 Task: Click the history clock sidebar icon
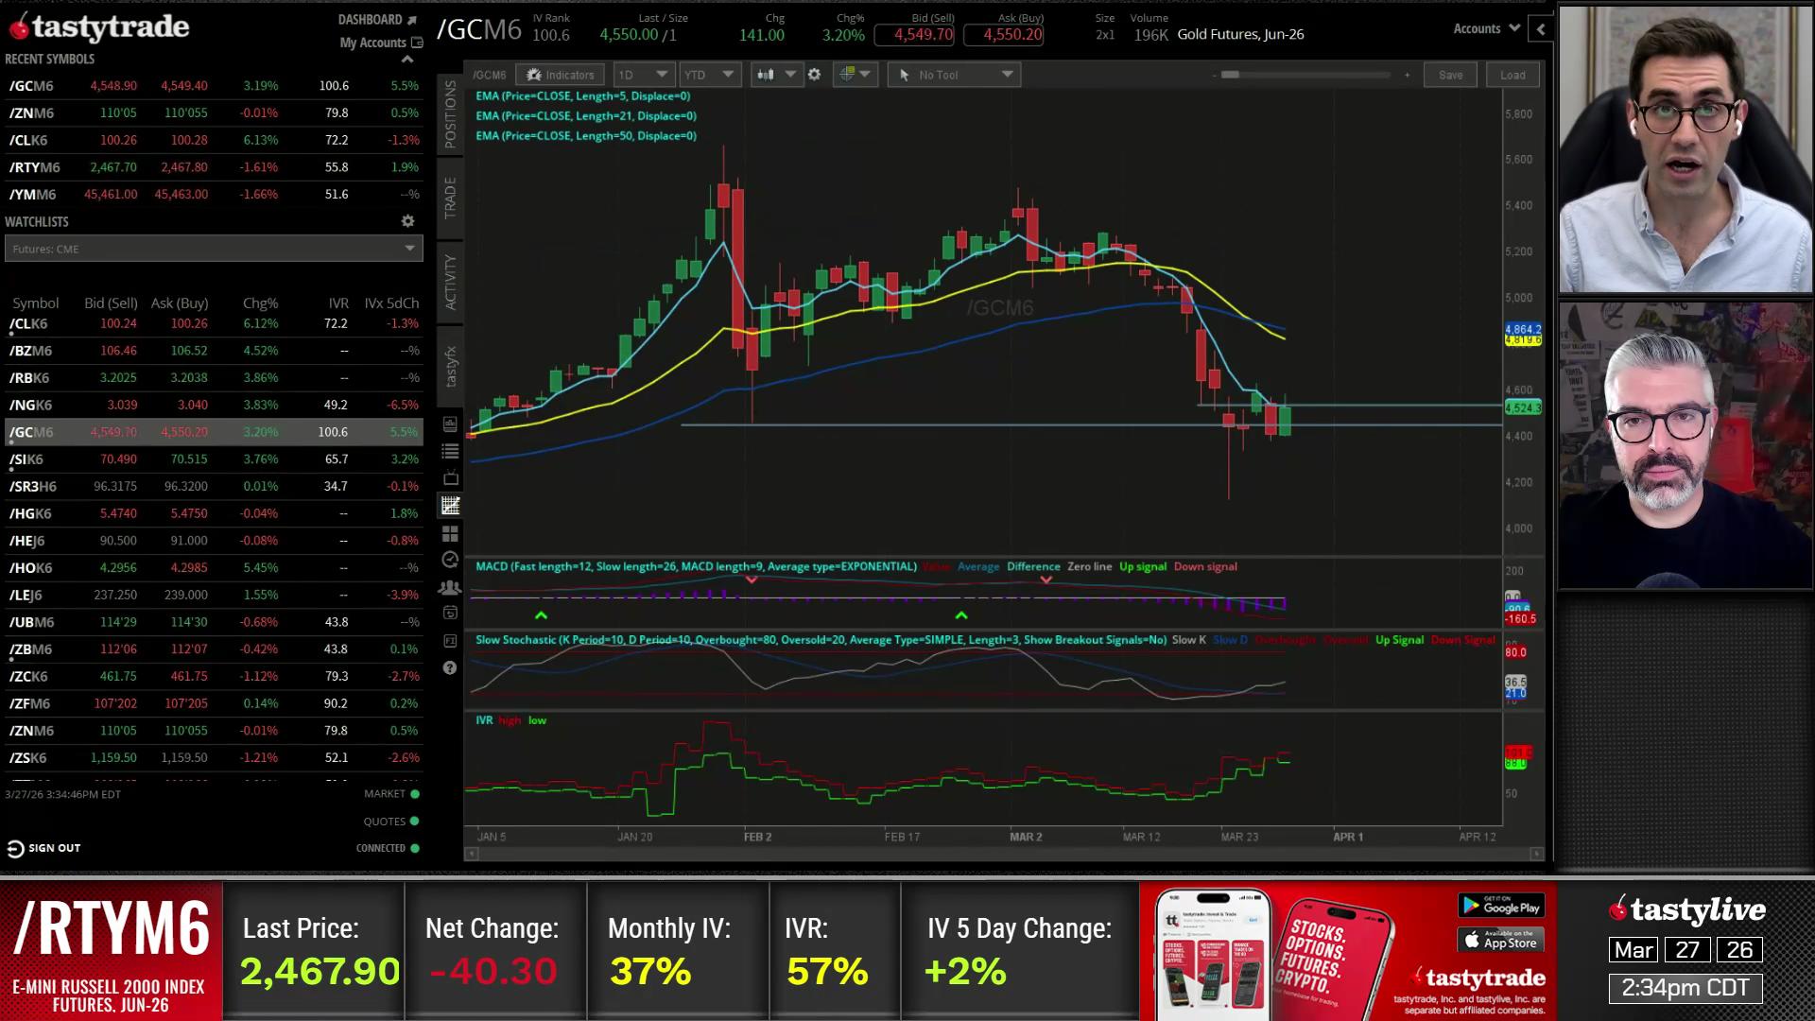point(450,560)
